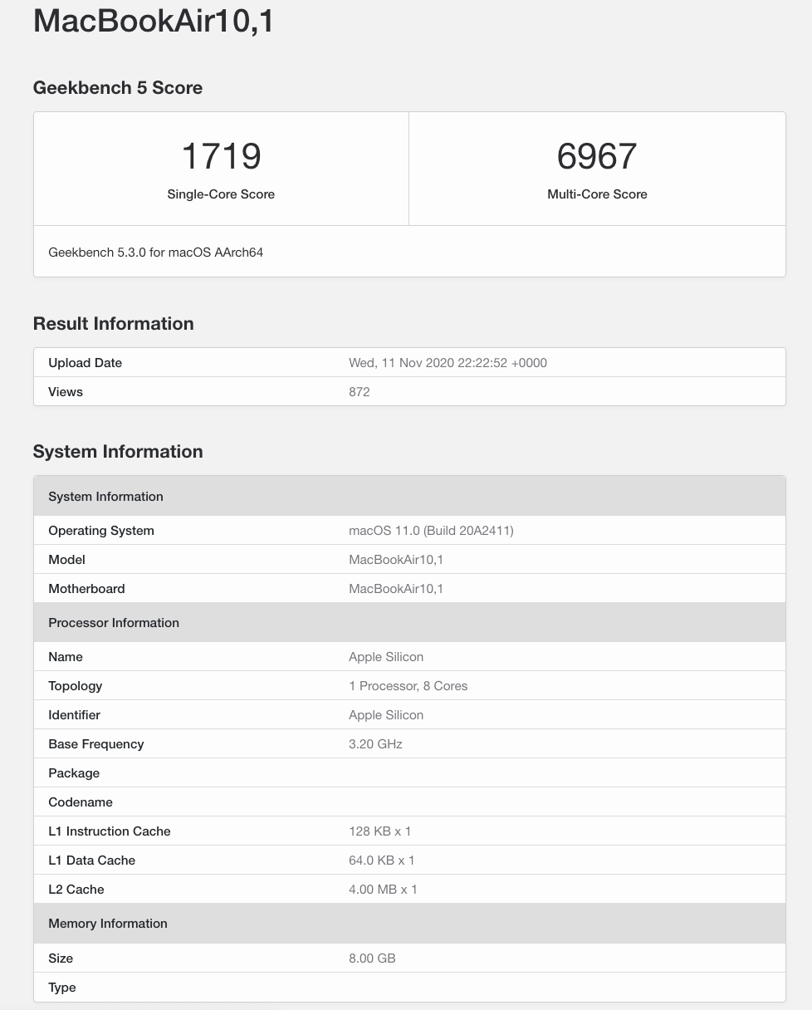The height and width of the screenshot is (1010, 812).
Task: Click the MacBookAir10,1 page title
Action: (154, 21)
